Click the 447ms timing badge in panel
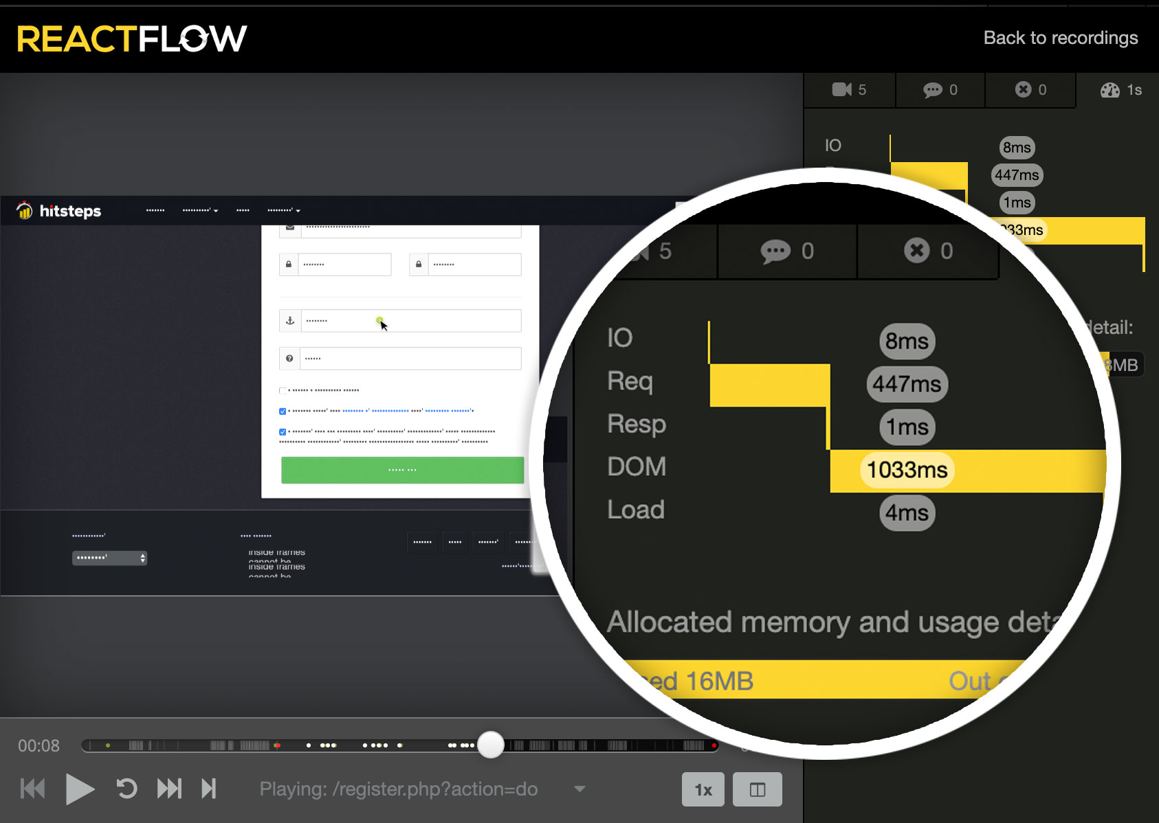The height and width of the screenshot is (823, 1159). 1017,174
